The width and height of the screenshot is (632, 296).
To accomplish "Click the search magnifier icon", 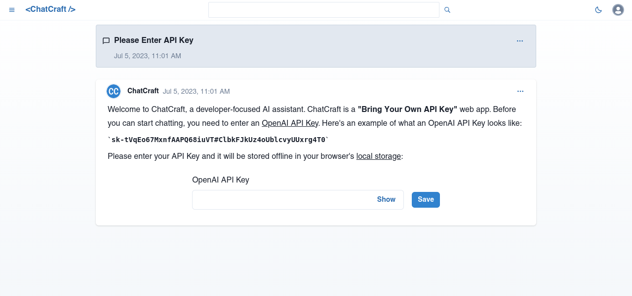I will tap(447, 10).
